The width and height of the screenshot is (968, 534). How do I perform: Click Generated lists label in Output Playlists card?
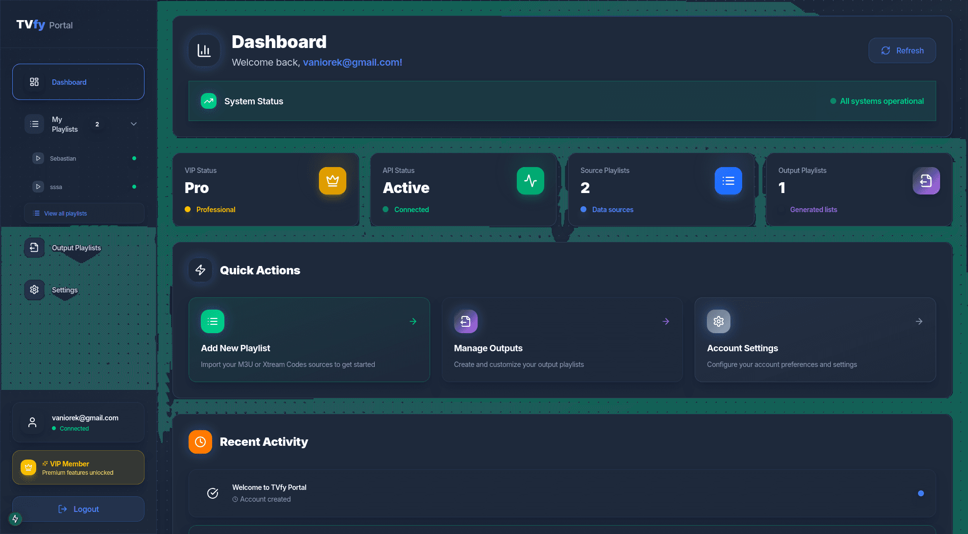click(x=814, y=209)
